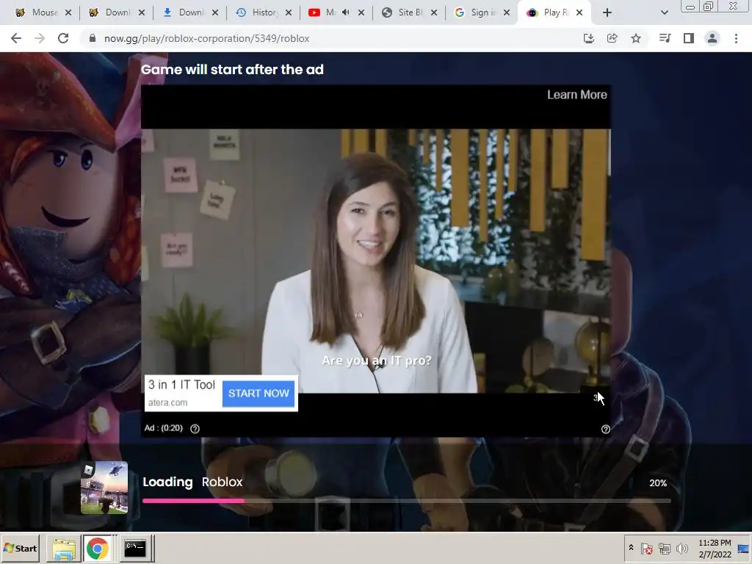Viewport: 752px width, 564px height.
Task: Click the network tray icon
Action: pos(665,548)
